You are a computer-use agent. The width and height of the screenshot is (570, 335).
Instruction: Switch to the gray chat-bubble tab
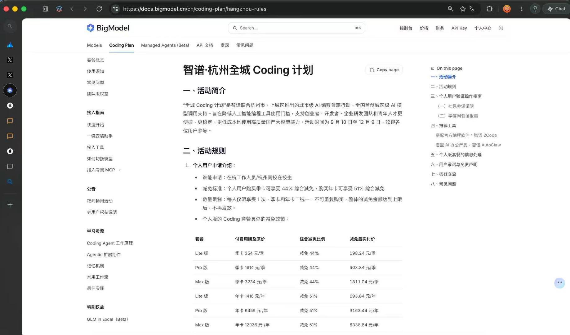pos(10,167)
